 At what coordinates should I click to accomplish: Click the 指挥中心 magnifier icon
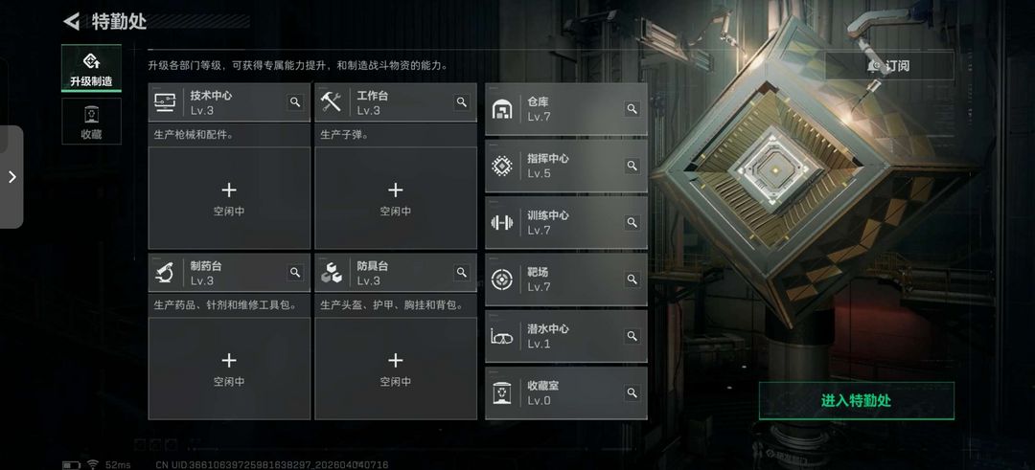pyautogui.click(x=632, y=166)
